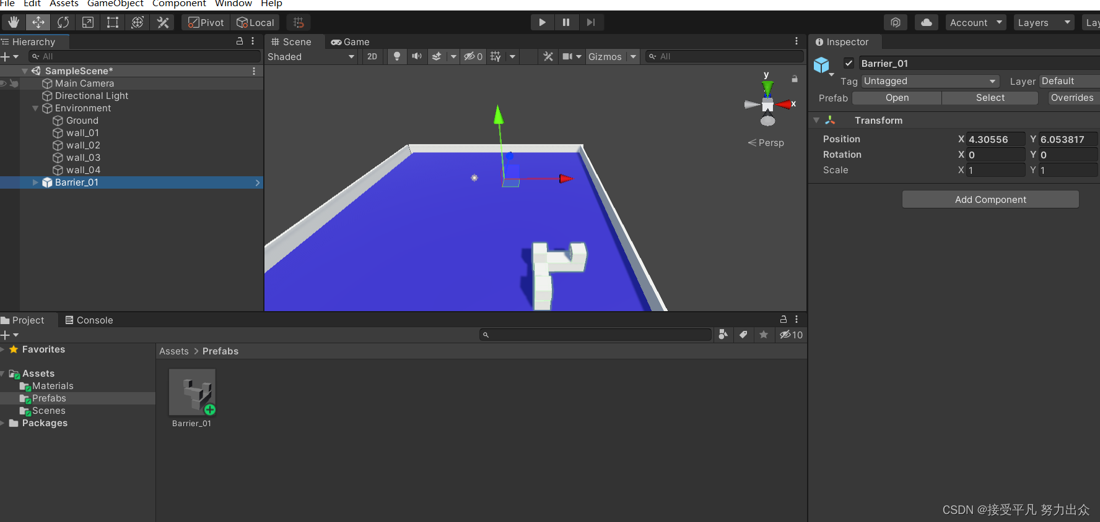
Task: Select the Hand tool in toolbar
Action: coord(14,23)
